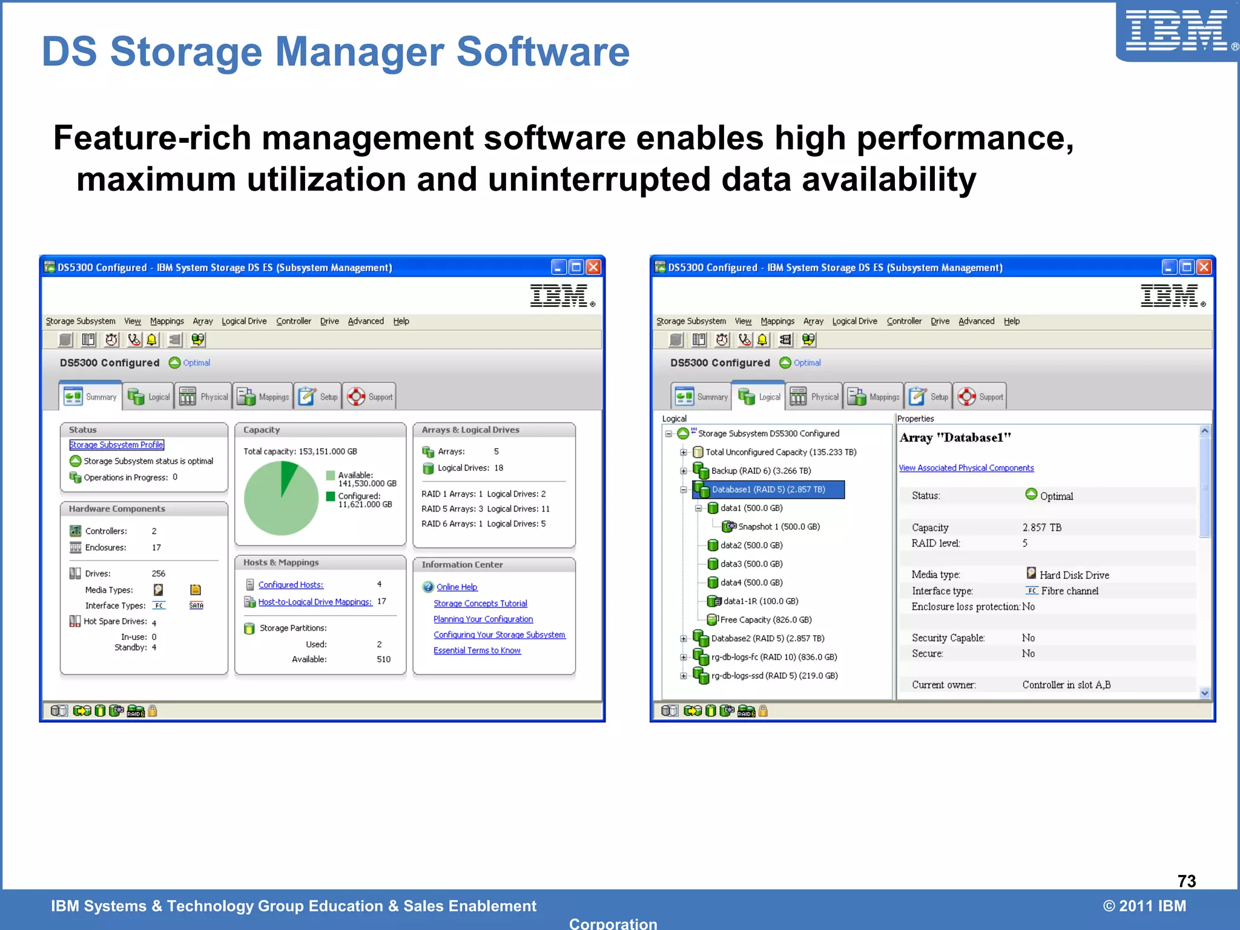Viewport: 1240px width, 930px height.
Task: Click the capacity pie chart in the Summary window
Action: [281, 498]
